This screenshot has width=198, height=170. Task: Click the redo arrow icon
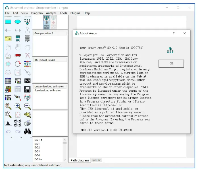(18, 132)
